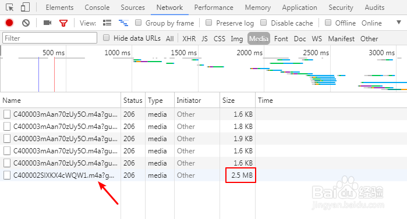Open the Audits tab

pos(374,8)
